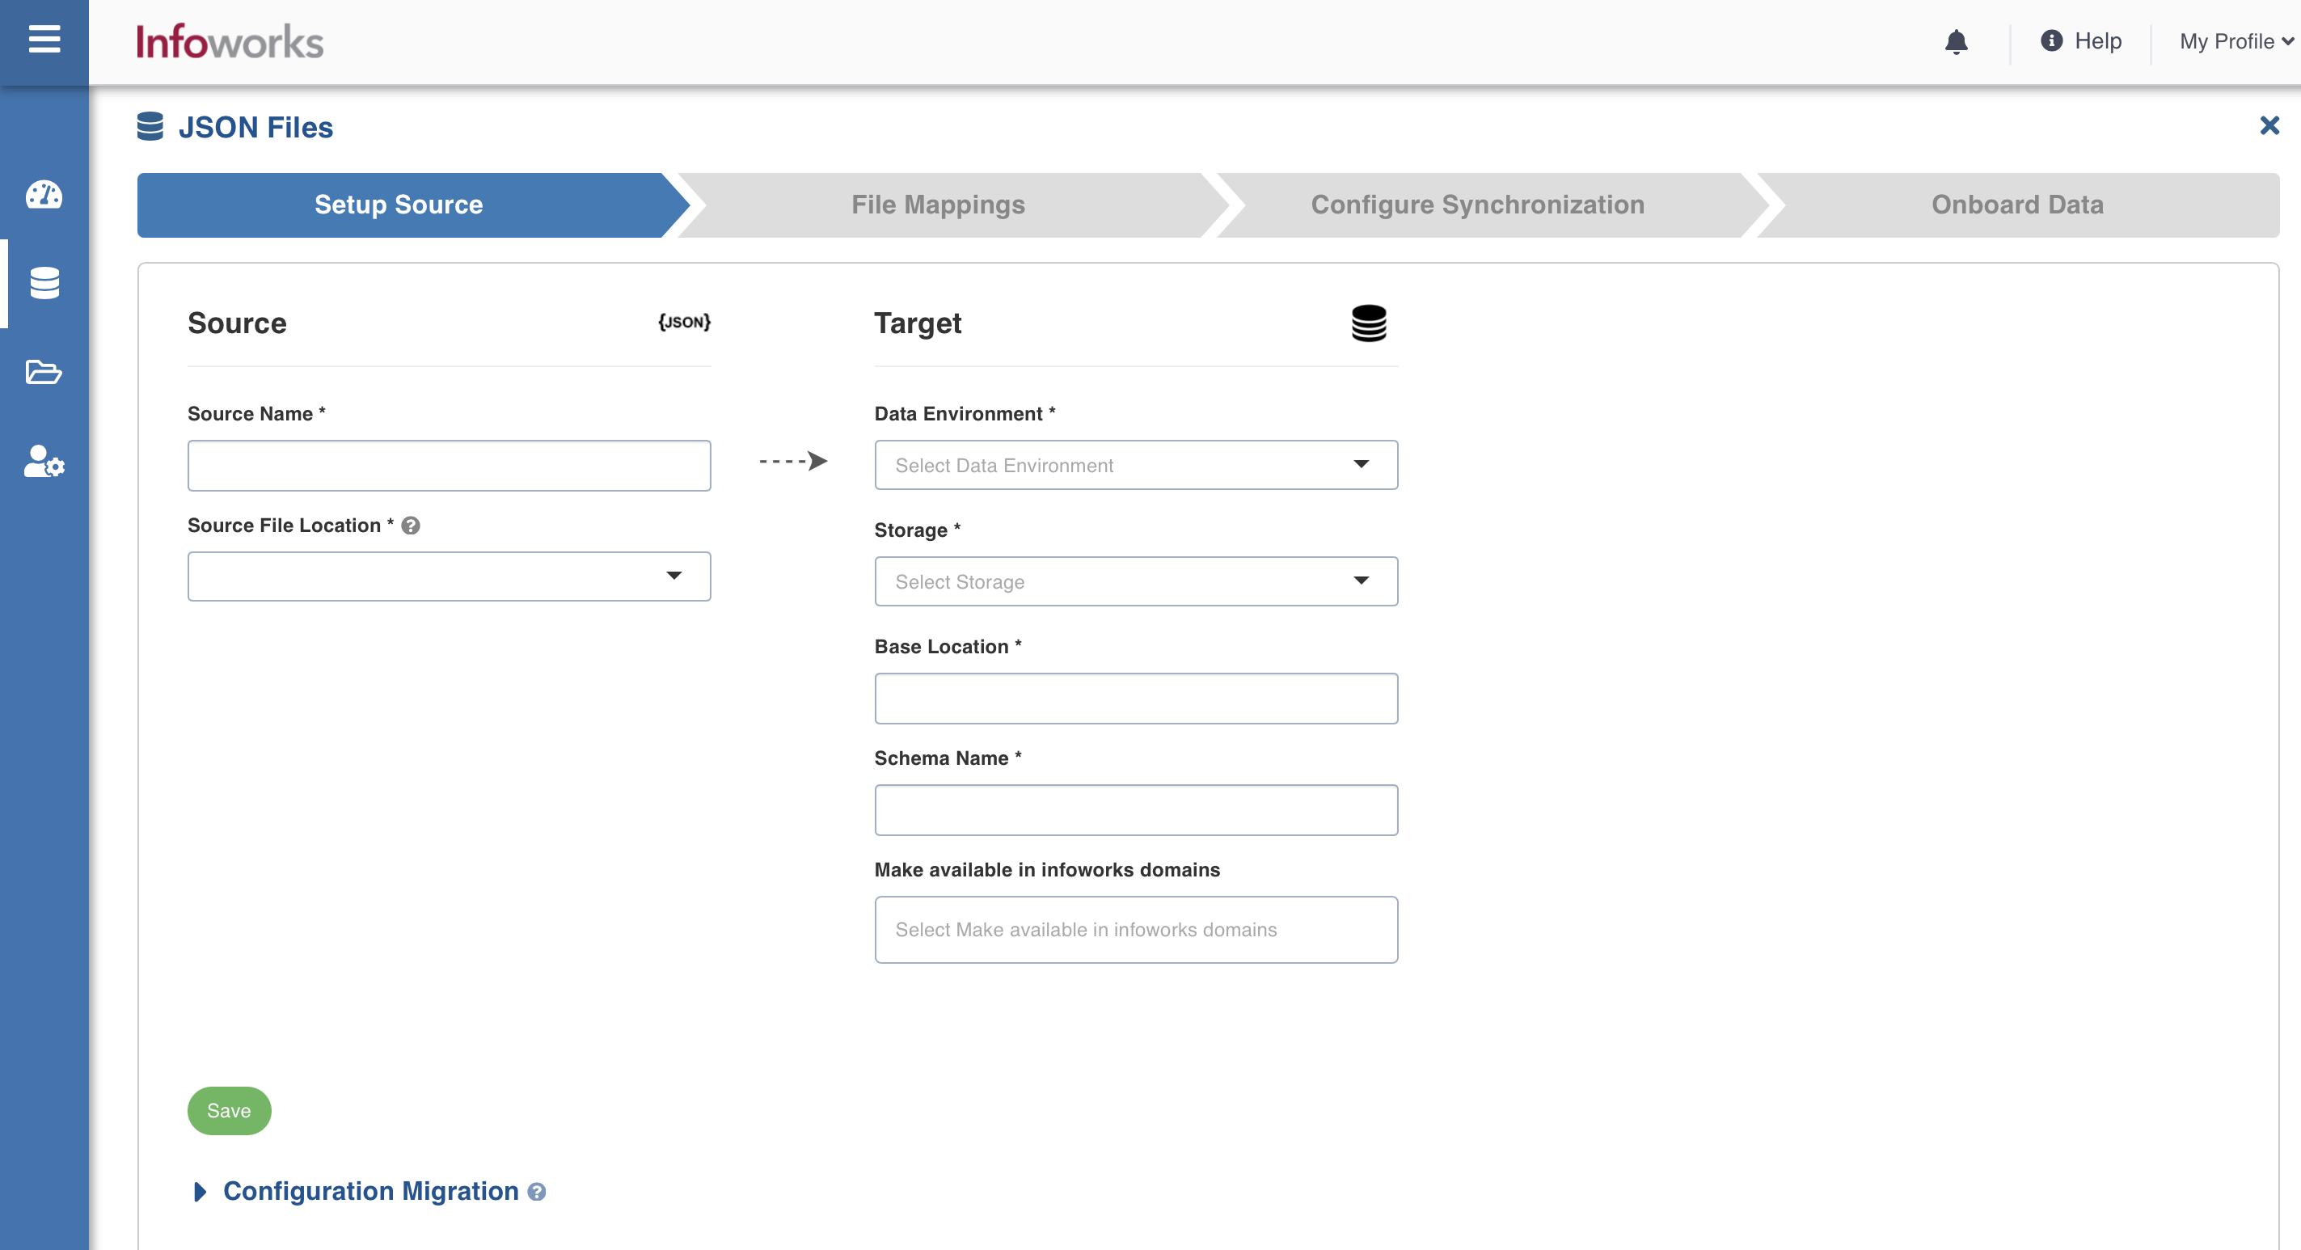2301x1250 pixels.
Task: Click the Target section heading
Action: 918,323
